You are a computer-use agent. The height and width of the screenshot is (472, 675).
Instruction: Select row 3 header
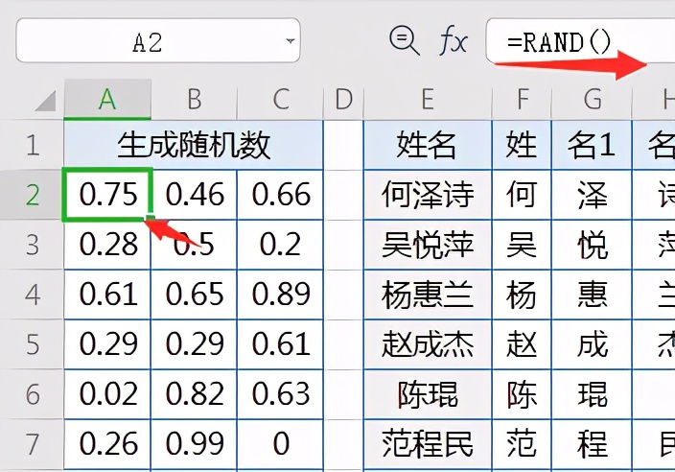point(32,245)
